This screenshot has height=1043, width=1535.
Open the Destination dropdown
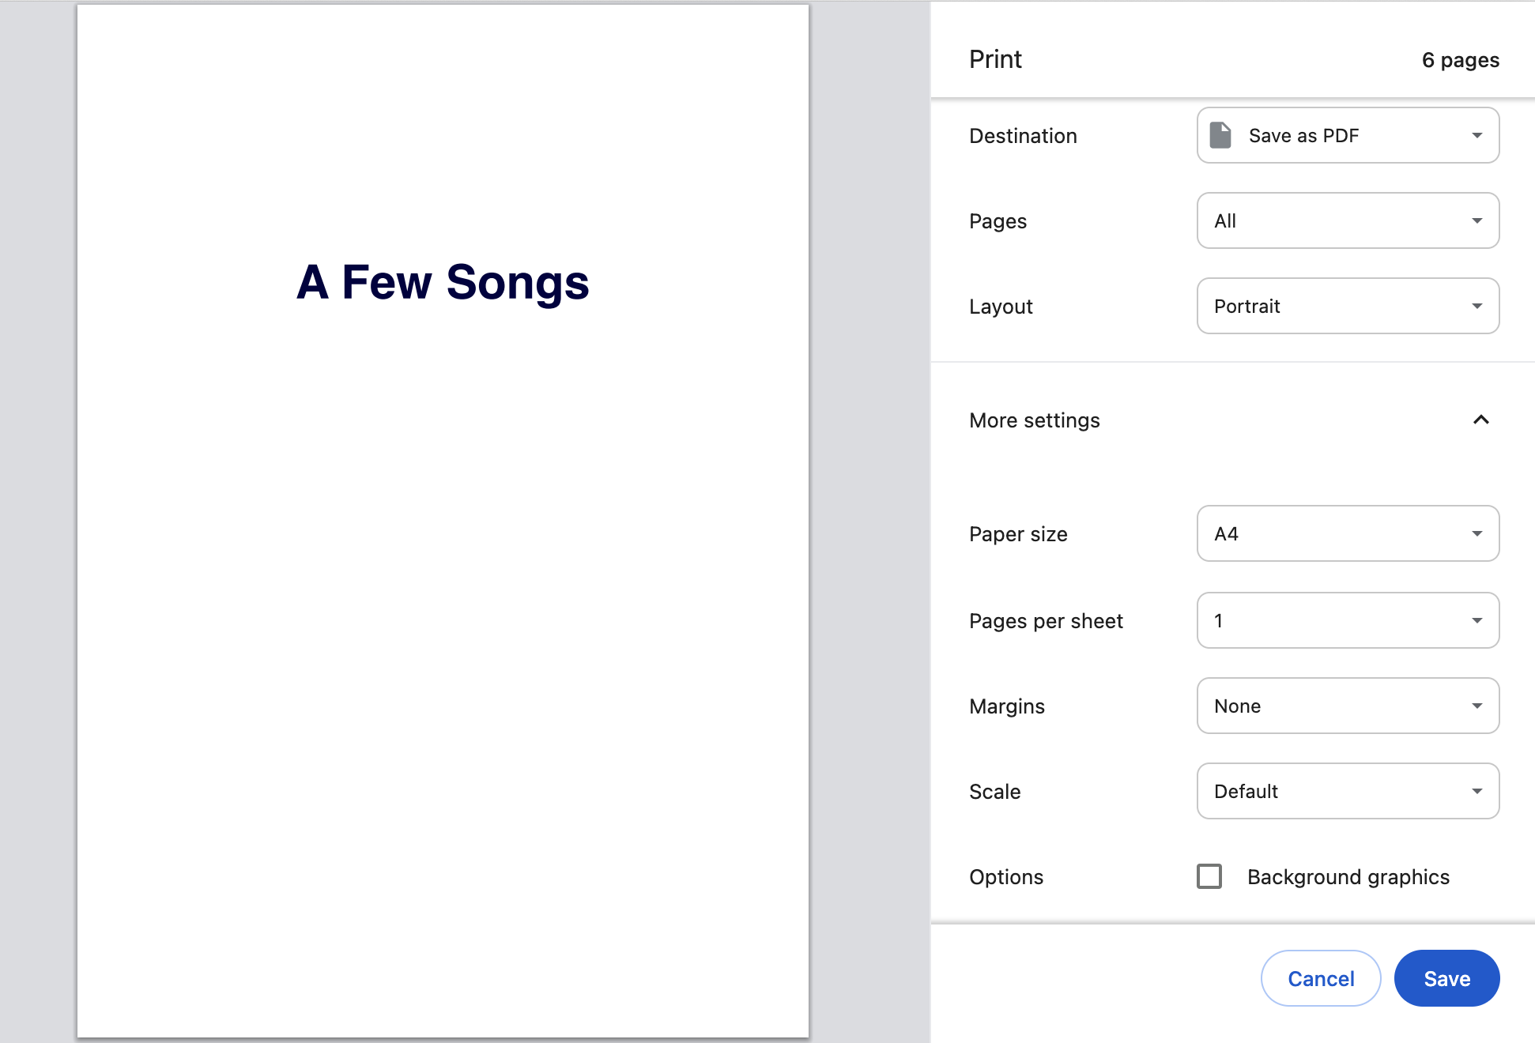pyautogui.click(x=1348, y=135)
